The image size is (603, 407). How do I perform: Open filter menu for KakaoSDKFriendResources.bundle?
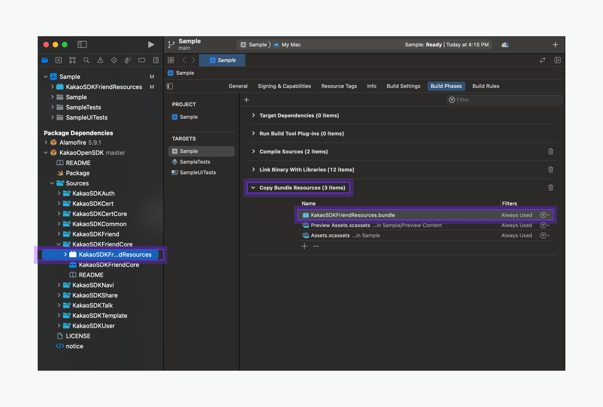[545, 215]
